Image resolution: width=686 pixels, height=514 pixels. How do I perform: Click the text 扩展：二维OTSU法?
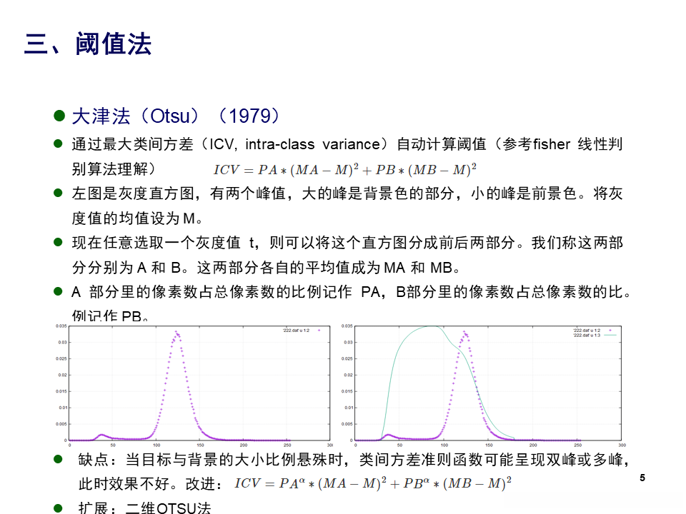tap(145, 508)
